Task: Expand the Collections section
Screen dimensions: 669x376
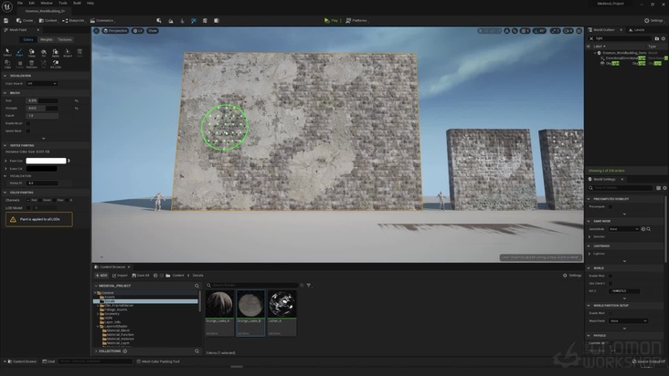Action: 96,351
